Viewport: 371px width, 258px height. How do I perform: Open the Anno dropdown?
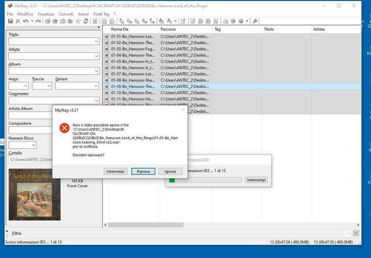26,86
